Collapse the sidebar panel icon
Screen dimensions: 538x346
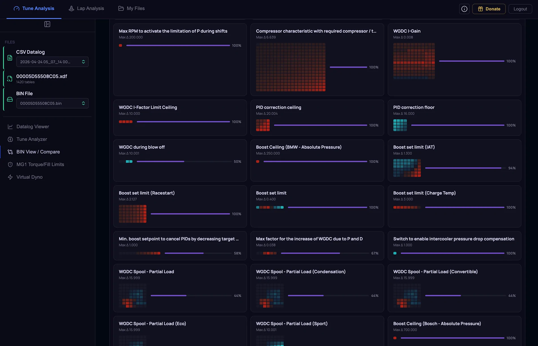point(47,24)
